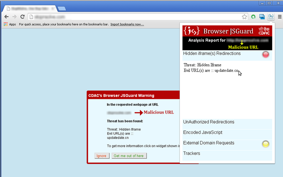
Task: Click the red Hidden iframe indicator
Action: (266, 55)
